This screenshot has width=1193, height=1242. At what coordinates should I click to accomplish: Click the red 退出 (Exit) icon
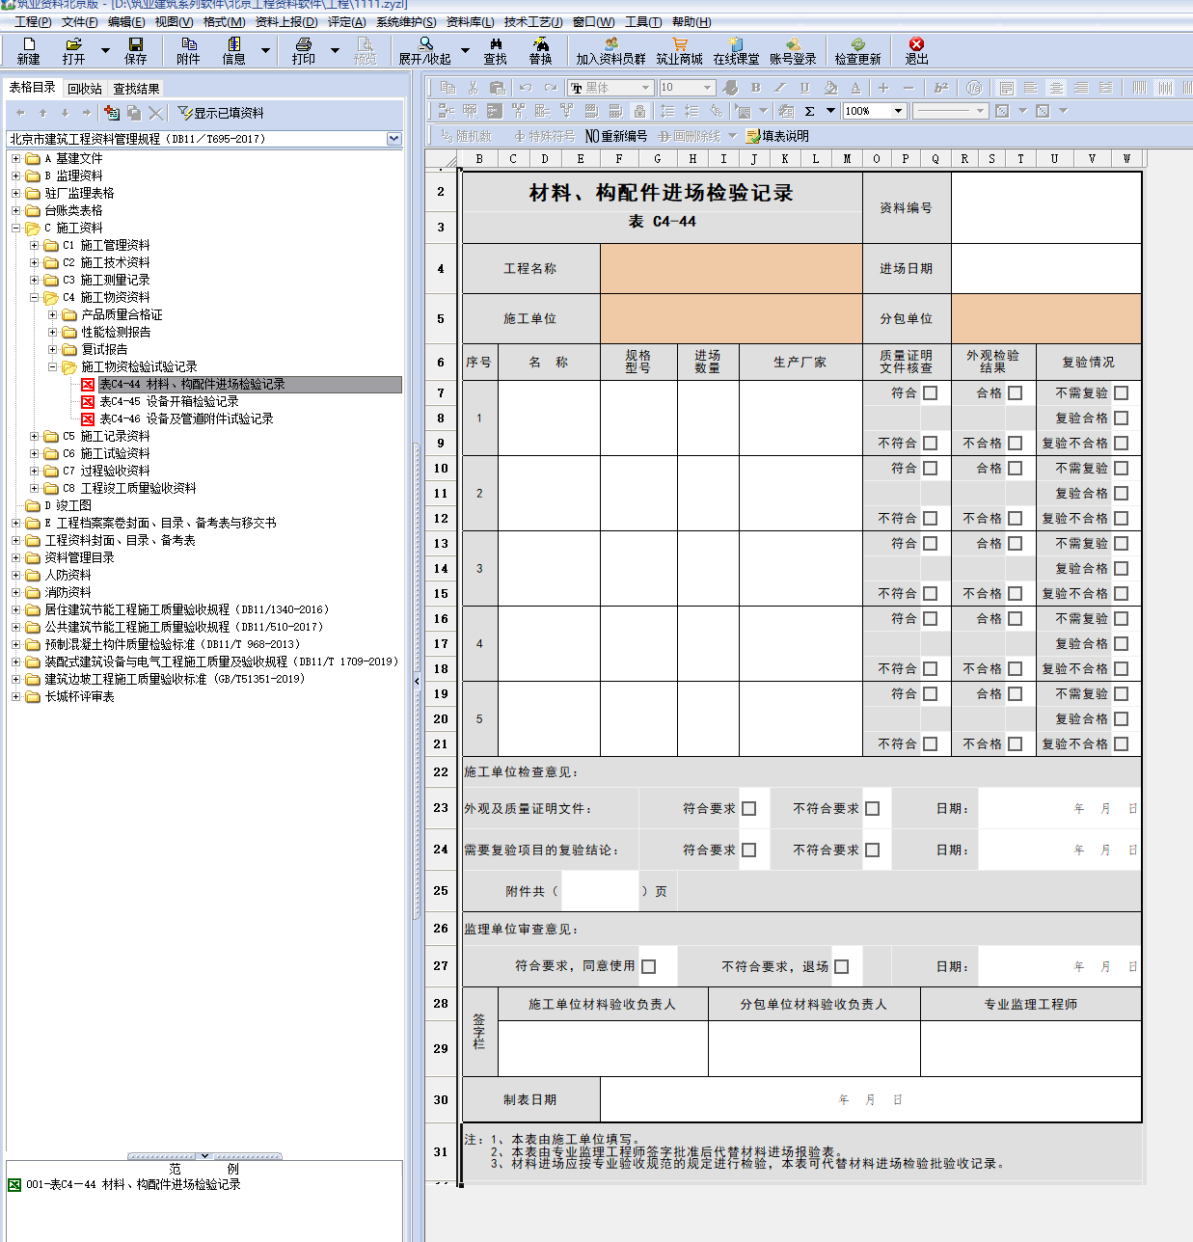916,44
